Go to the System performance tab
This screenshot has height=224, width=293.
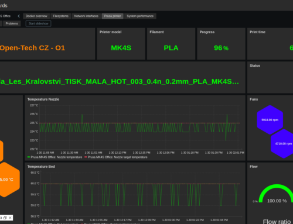click(140, 16)
